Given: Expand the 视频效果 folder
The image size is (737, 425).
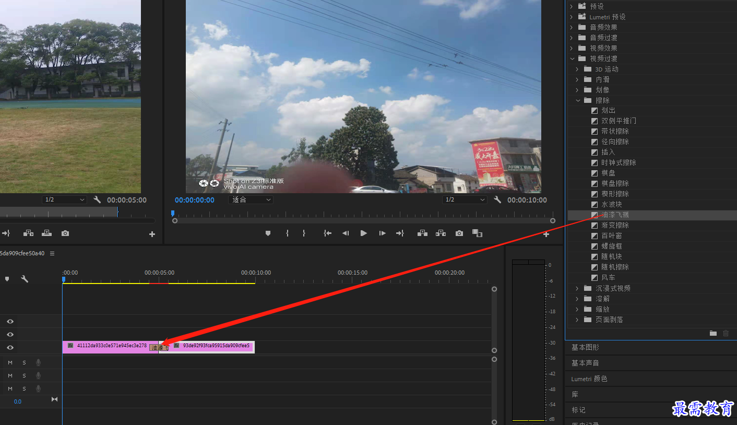Looking at the screenshot, I should [571, 48].
